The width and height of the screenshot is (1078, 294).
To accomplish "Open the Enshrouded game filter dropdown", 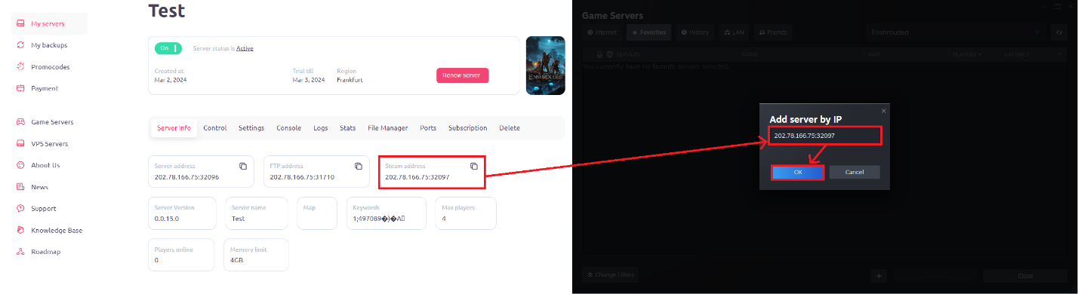I will tap(956, 32).
